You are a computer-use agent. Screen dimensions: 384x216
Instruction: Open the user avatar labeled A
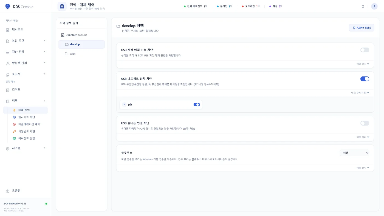point(374,6)
